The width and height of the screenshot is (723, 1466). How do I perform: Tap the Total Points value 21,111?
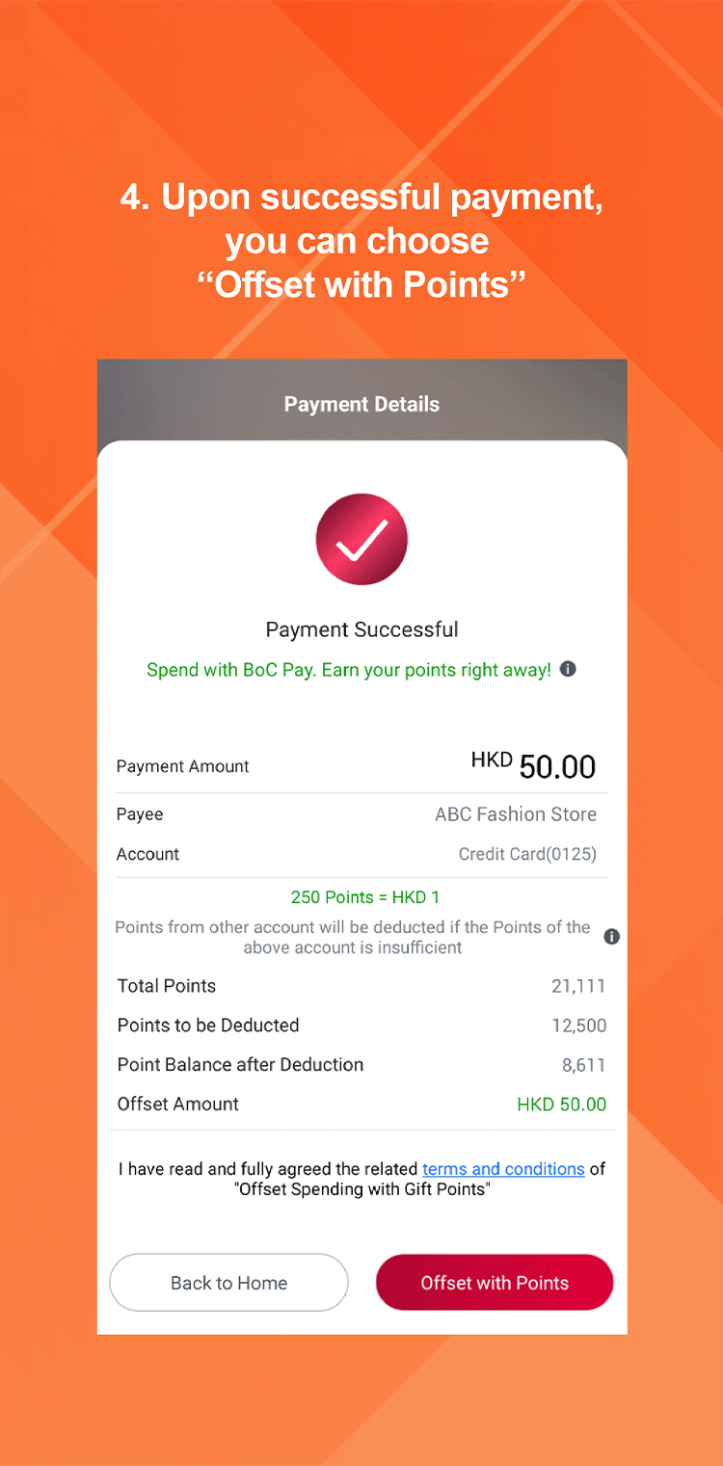[x=578, y=986]
